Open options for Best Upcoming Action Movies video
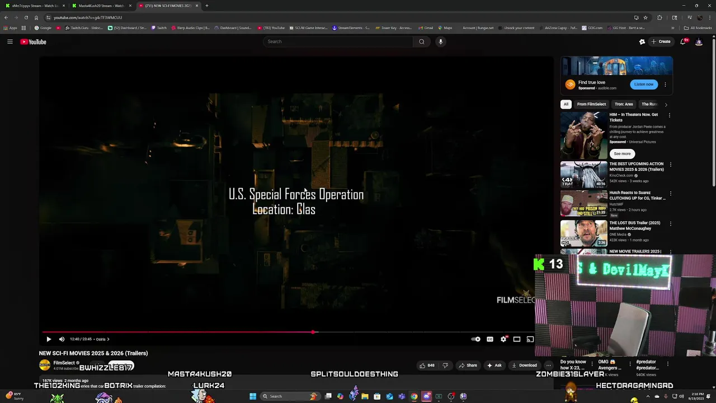This screenshot has width=716, height=403. [670, 165]
